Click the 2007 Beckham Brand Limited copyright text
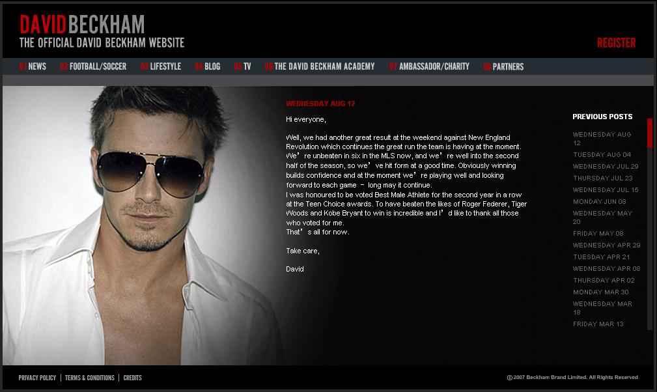The height and width of the screenshot is (392, 657). tap(572, 377)
